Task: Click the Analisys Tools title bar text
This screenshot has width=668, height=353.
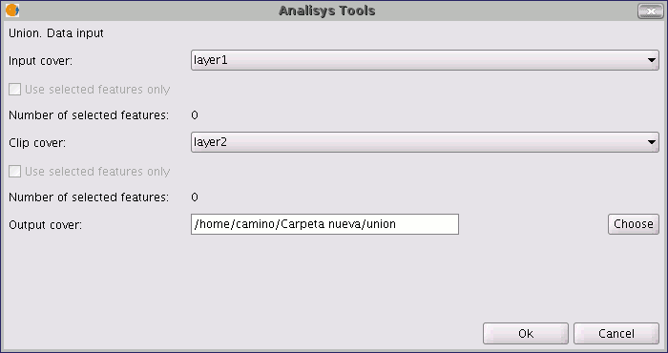Action: click(x=326, y=10)
